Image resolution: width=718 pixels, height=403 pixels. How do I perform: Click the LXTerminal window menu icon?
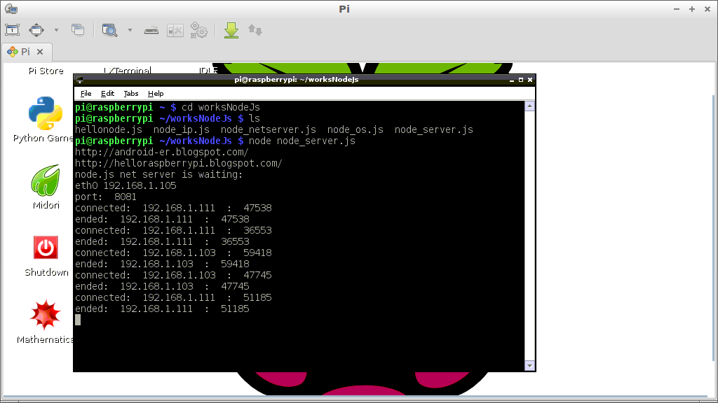(x=80, y=80)
